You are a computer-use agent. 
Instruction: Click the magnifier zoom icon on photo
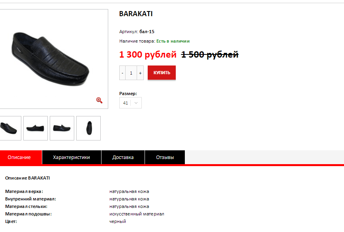[99, 100]
